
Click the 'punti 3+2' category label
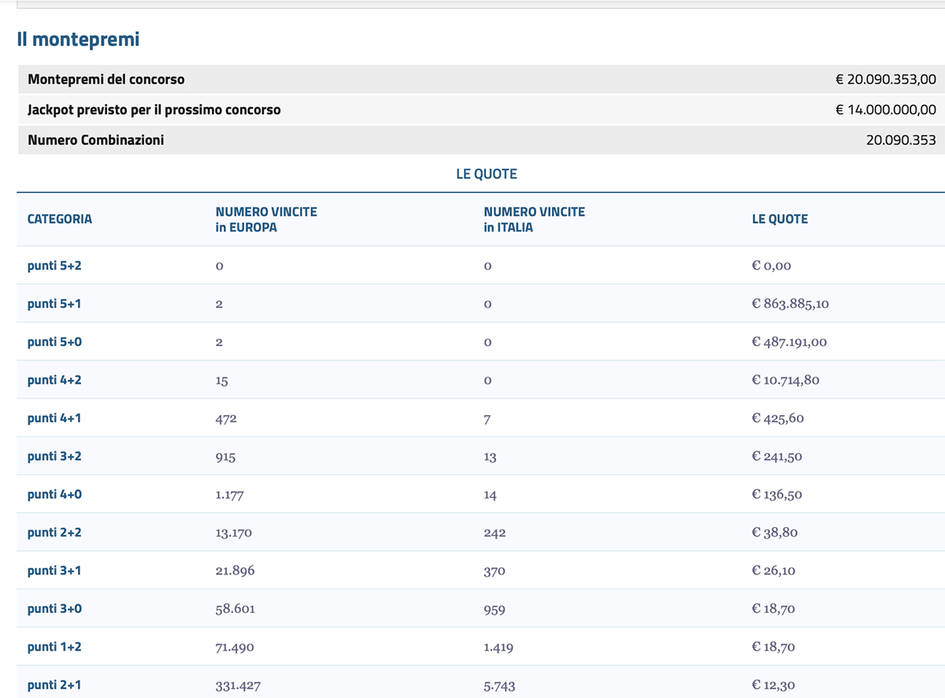click(54, 457)
